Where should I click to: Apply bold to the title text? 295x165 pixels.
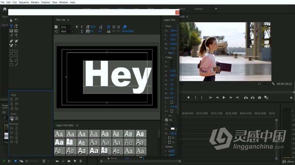tap(77, 27)
